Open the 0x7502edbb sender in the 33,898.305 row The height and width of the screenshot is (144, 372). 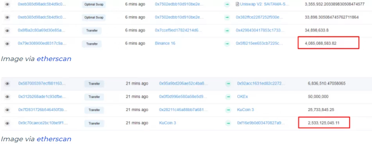[x=179, y=17]
